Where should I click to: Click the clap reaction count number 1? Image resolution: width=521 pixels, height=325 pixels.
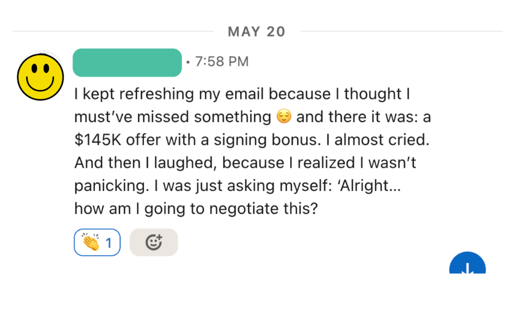[x=108, y=243]
